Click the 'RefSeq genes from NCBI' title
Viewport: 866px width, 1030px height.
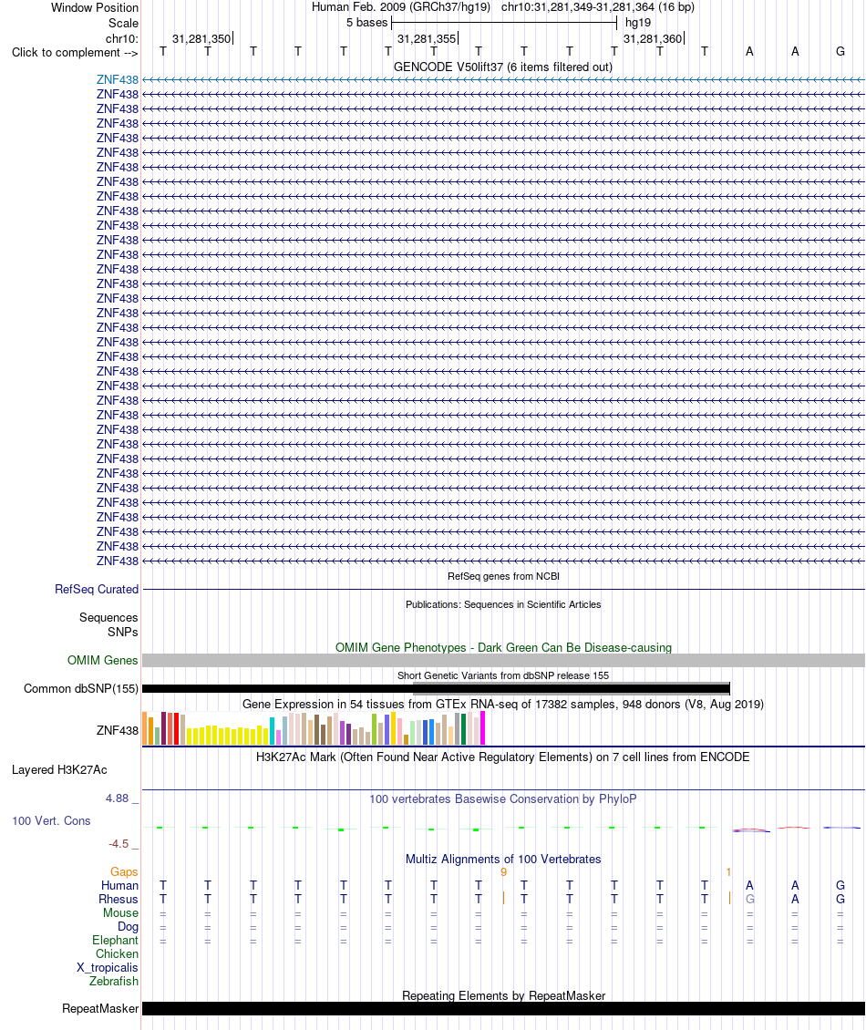pos(503,576)
